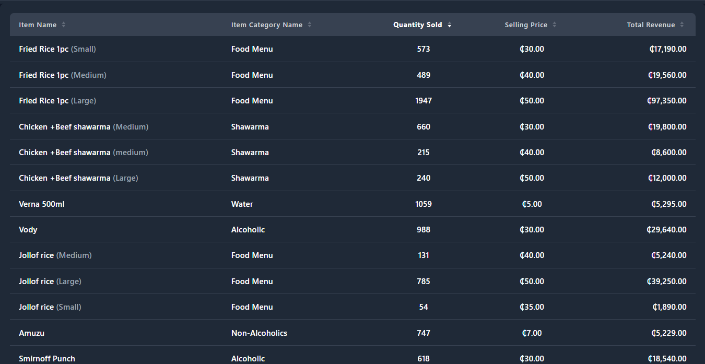
Task: Click sort arrow beside Quantity Sold
Action: pyautogui.click(x=450, y=25)
